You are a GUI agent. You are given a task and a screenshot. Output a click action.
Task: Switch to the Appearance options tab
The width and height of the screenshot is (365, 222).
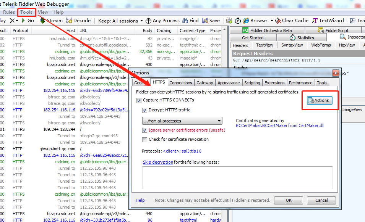coord(229,83)
